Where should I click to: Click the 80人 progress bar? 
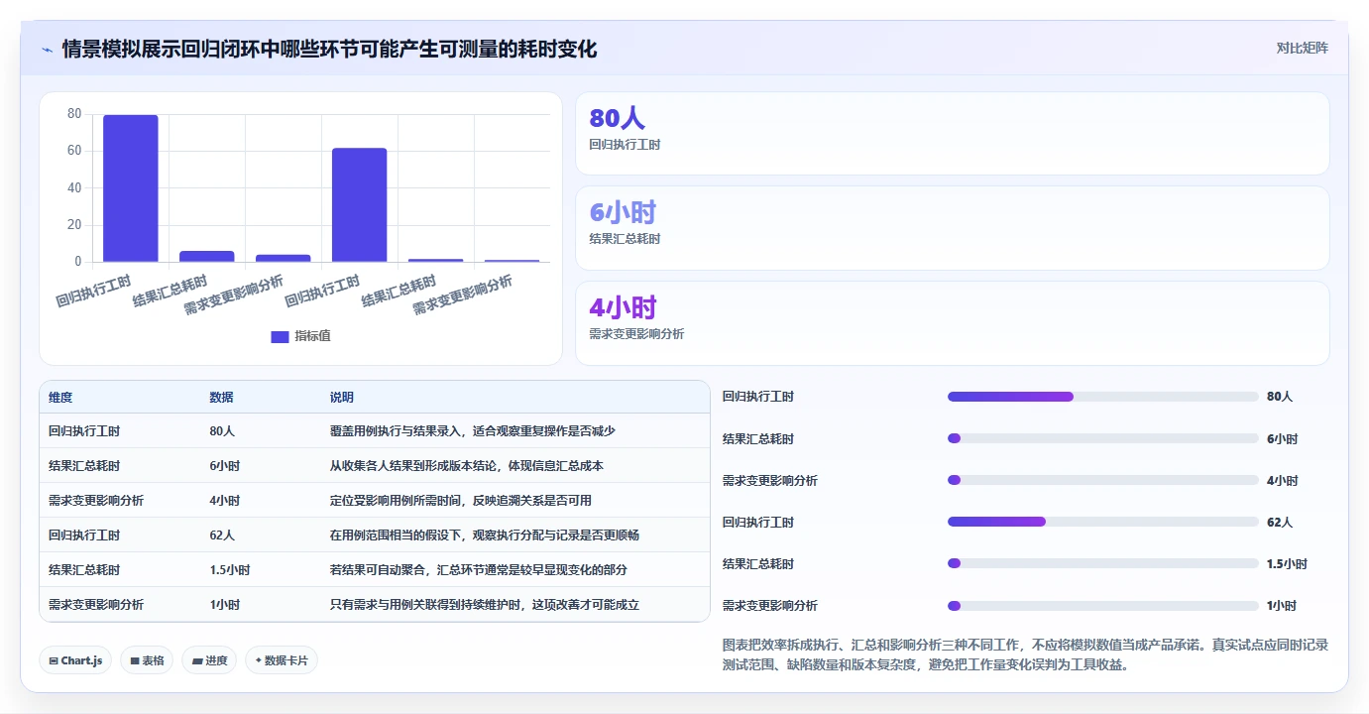(x=1102, y=397)
